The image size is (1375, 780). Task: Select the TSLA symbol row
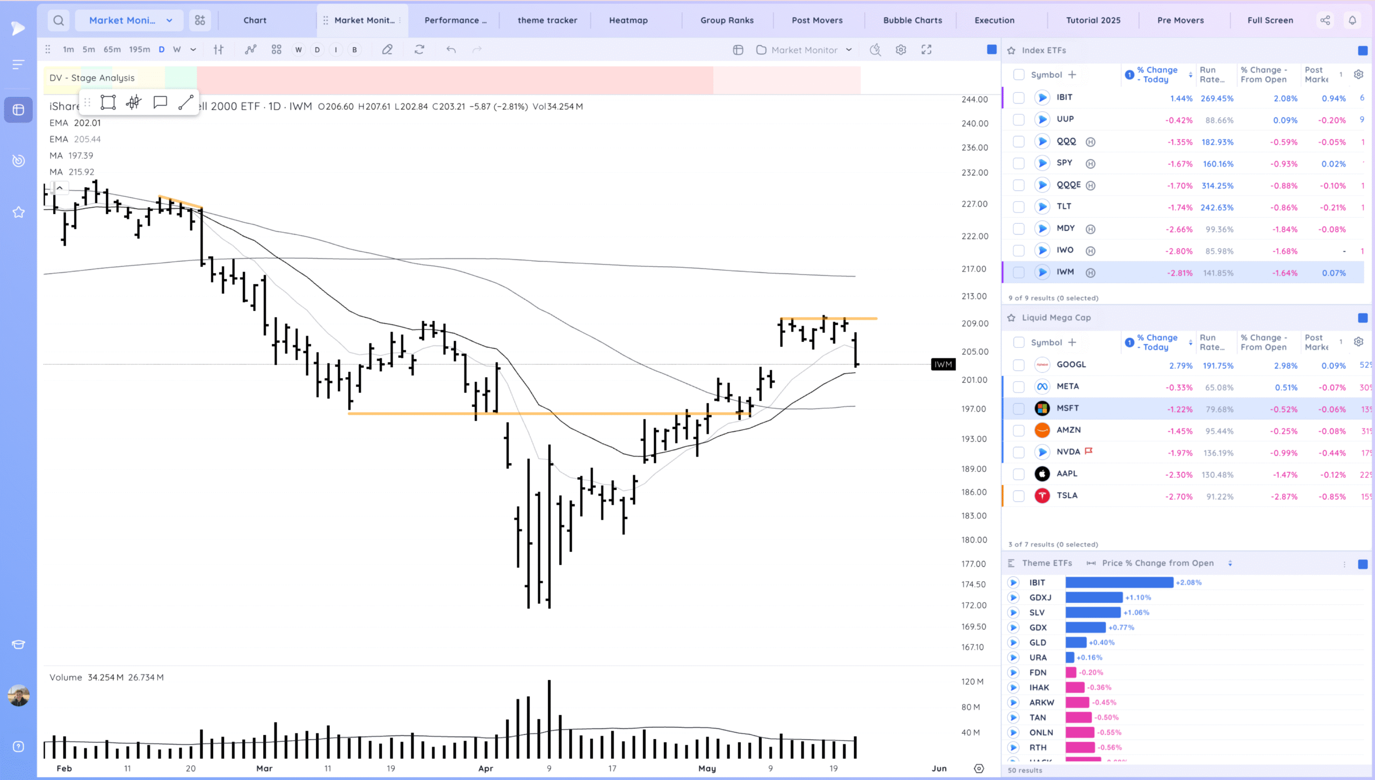click(1067, 495)
